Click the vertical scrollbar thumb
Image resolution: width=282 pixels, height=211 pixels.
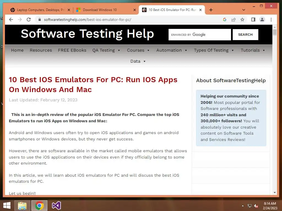click(275, 33)
